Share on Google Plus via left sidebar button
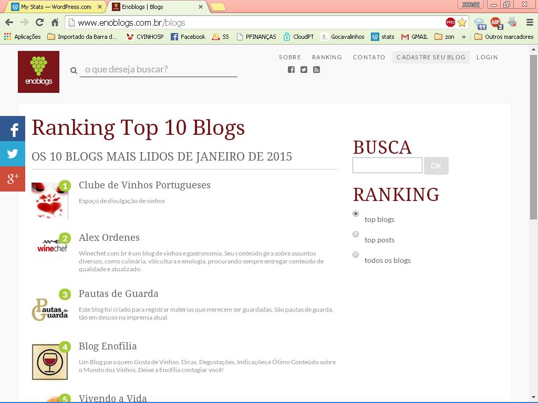538x403 pixels. coord(13,179)
